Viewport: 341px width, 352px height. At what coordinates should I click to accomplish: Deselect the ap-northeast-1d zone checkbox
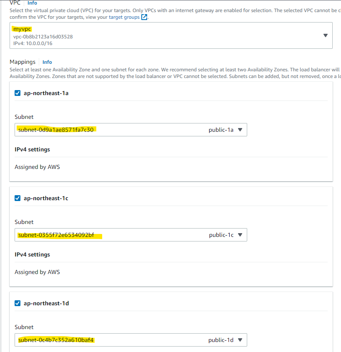(x=18, y=303)
